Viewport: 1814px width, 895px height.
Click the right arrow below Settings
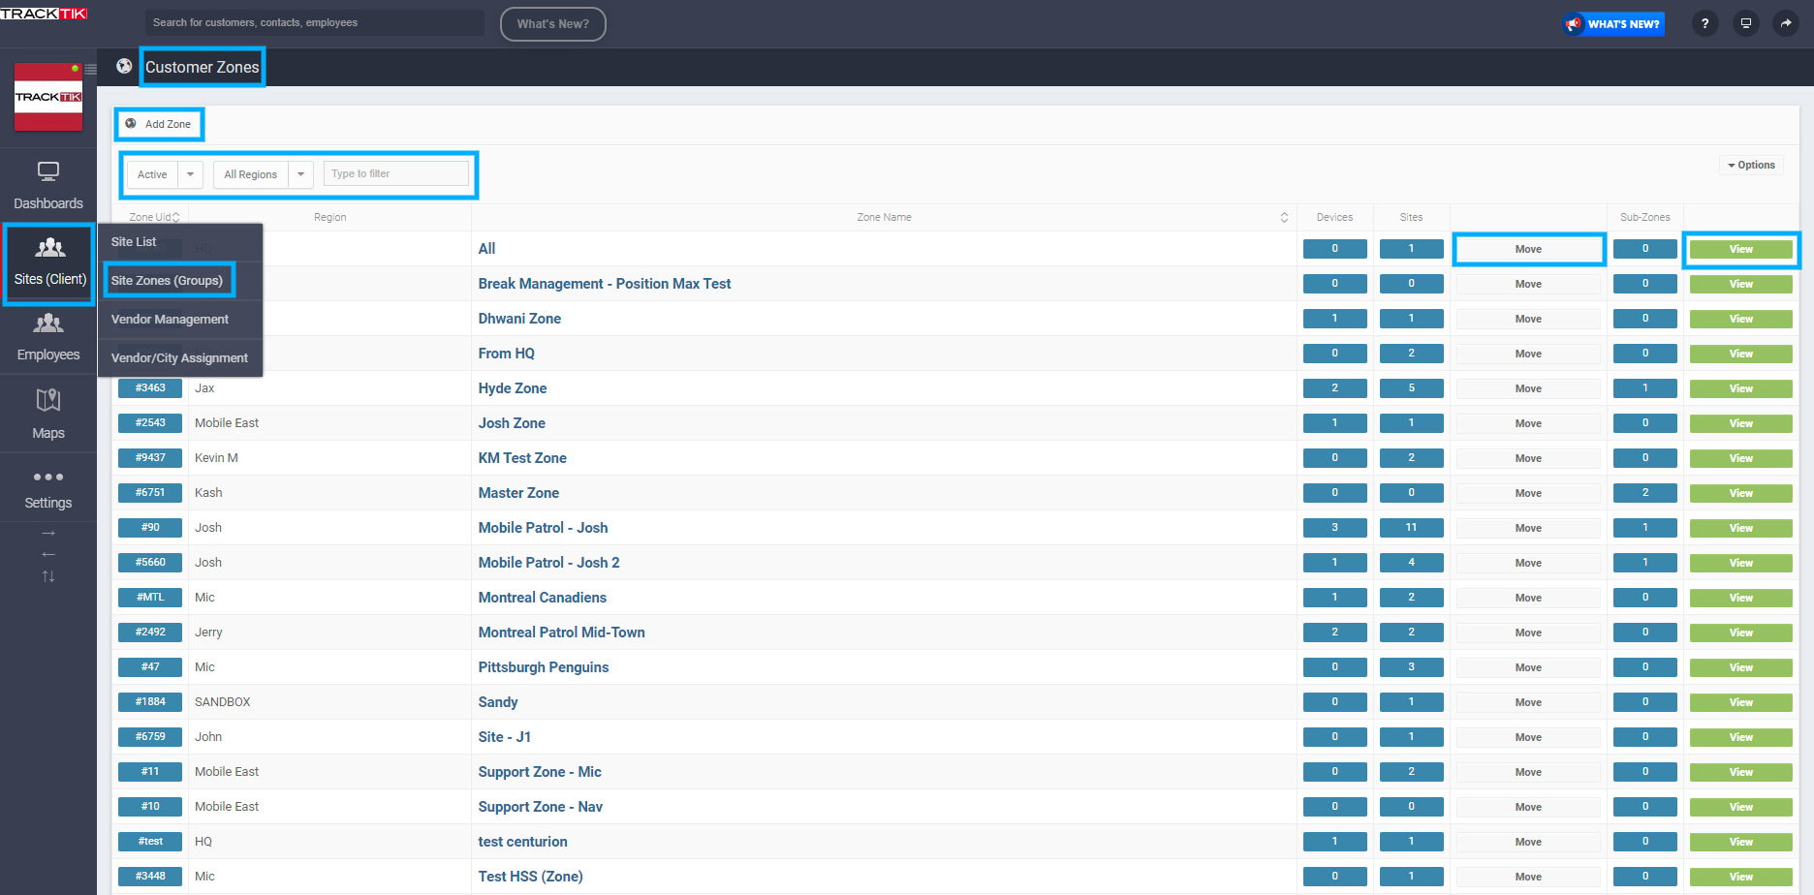point(48,534)
